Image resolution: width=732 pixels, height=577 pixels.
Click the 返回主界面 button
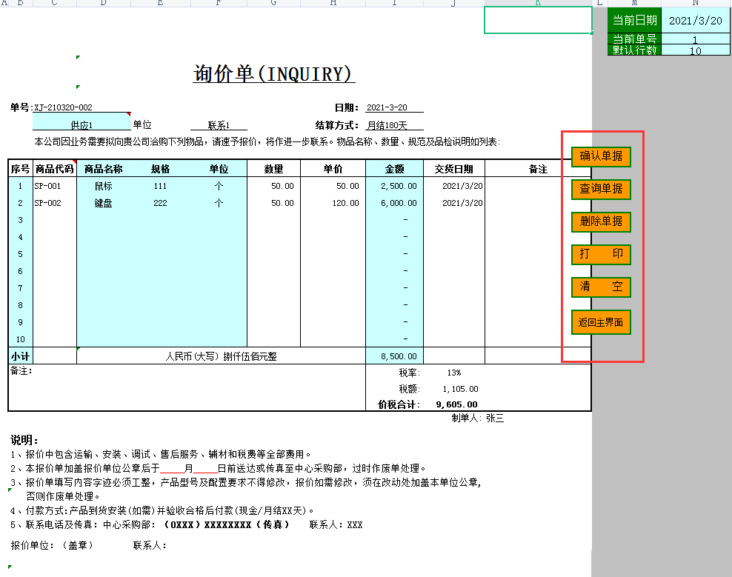[x=601, y=322]
